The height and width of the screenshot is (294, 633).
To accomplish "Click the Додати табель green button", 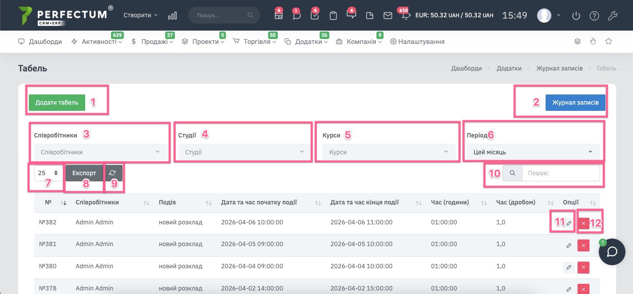I will coord(57,102).
